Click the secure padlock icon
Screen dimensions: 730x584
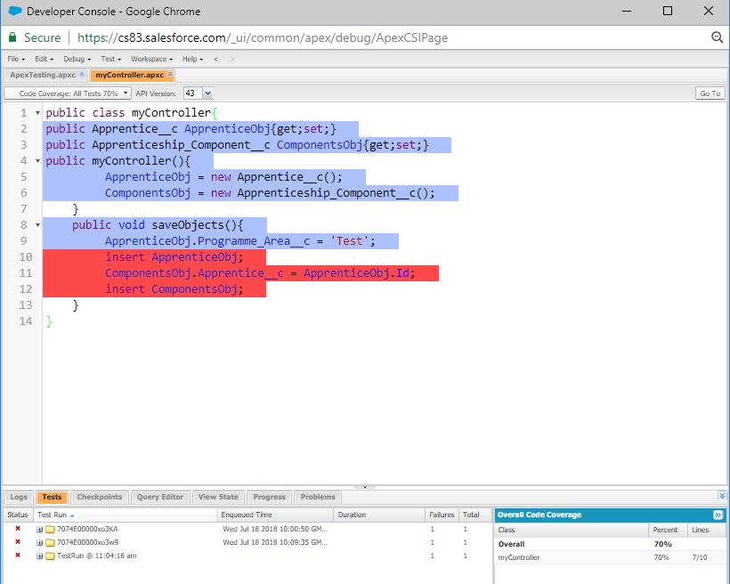click(12, 37)
